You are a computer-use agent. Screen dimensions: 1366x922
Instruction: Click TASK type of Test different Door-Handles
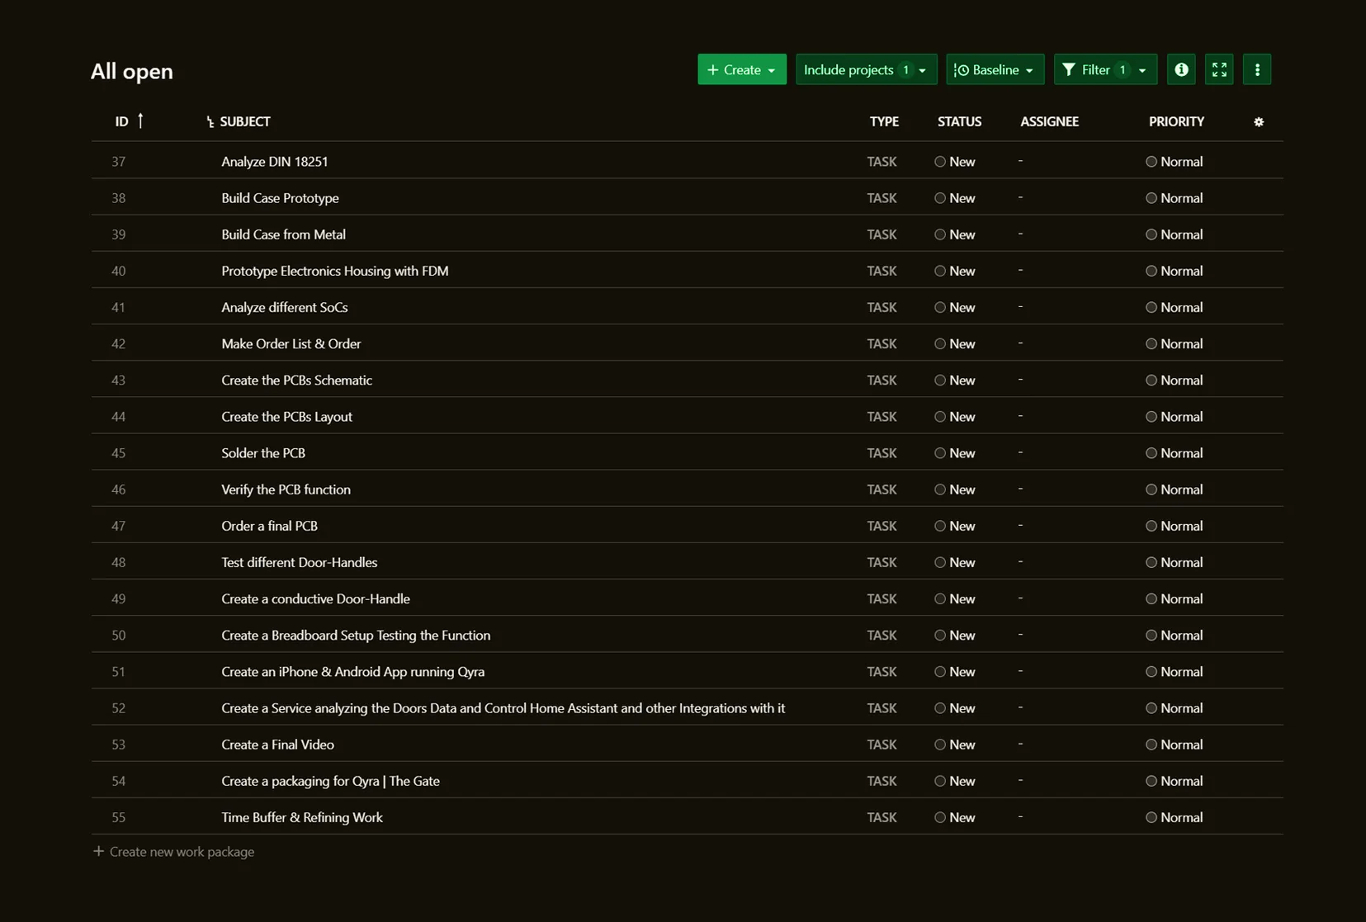tap(882, 563)
